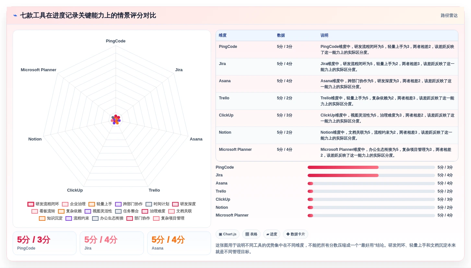Click the Trello row in the table
Image resolution: width=471 pixels, height=268 pixels.
pos(337,101)
